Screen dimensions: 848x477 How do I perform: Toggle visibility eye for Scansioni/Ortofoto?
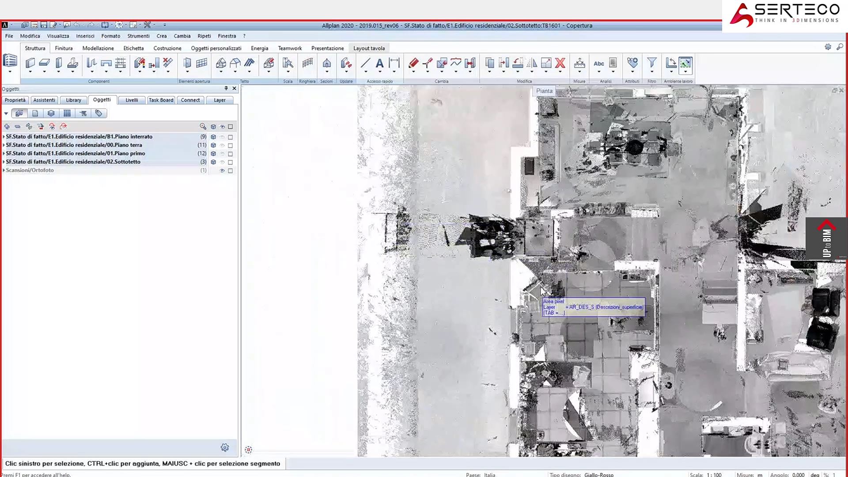[222, 170]
